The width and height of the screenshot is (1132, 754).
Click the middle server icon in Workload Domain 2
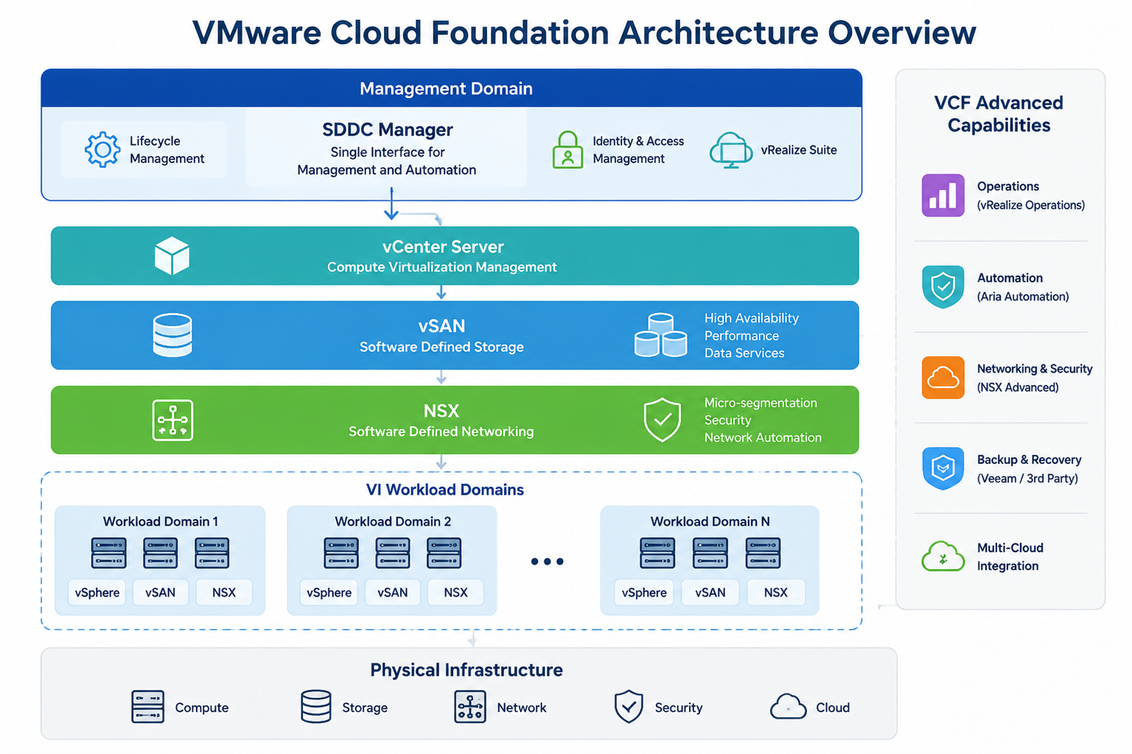pos(392,553)
